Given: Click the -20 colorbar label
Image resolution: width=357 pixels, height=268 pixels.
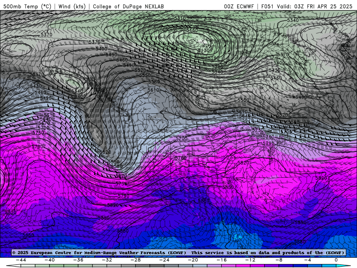Looking at the screenshot, I should point(193,260).
